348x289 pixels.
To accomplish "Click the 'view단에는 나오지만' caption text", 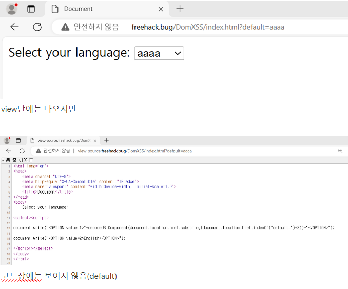I will click(x=38, y=109).
